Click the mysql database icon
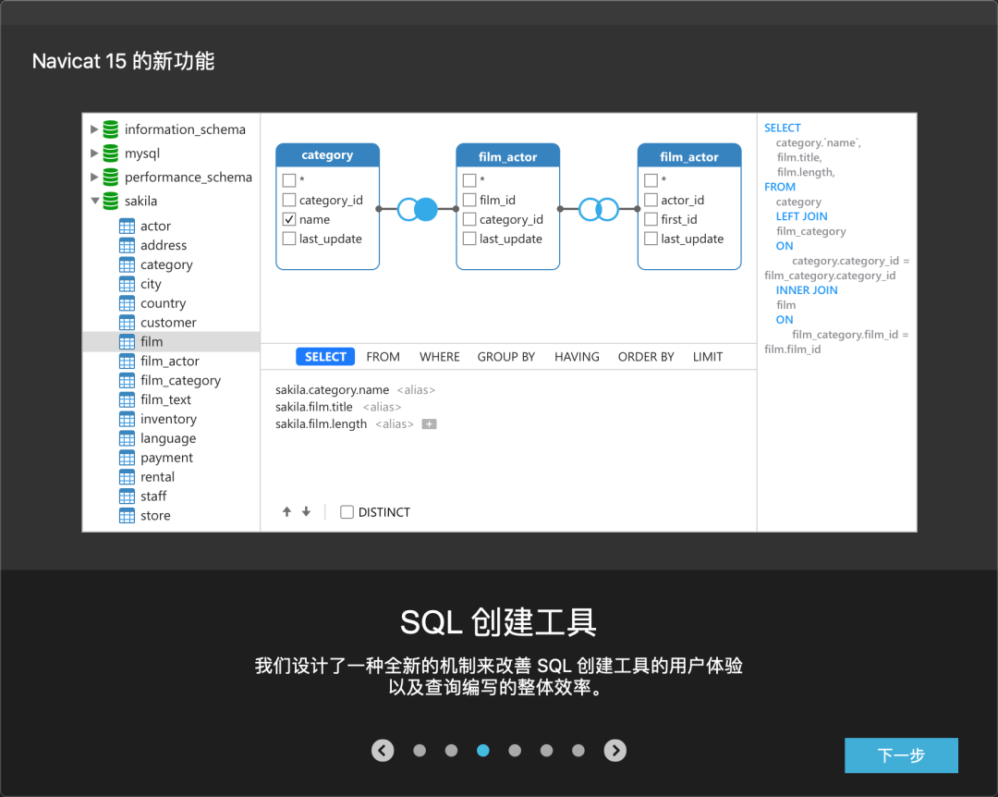This screenshot has height=797, width=998. [x=111, y=153]
